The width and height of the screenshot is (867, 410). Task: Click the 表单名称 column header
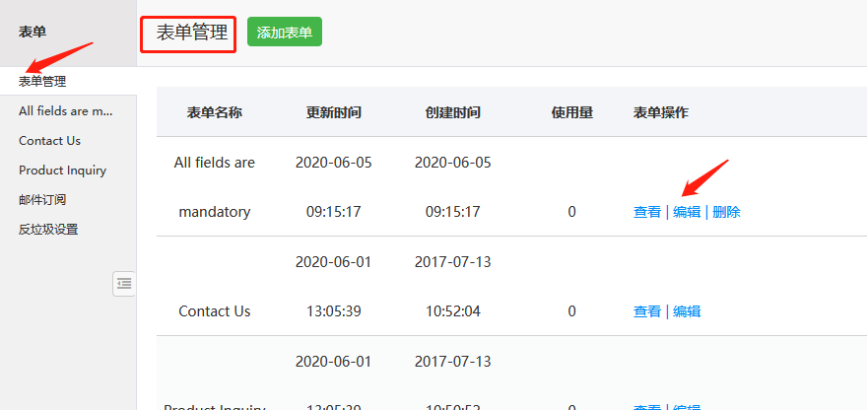click(214, 112)
